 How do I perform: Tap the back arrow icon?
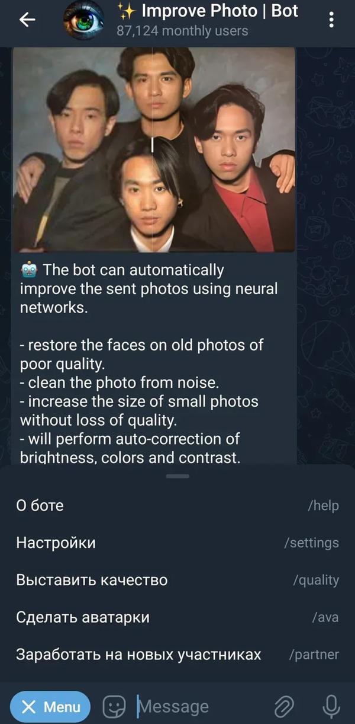click(x=27, y=20)
